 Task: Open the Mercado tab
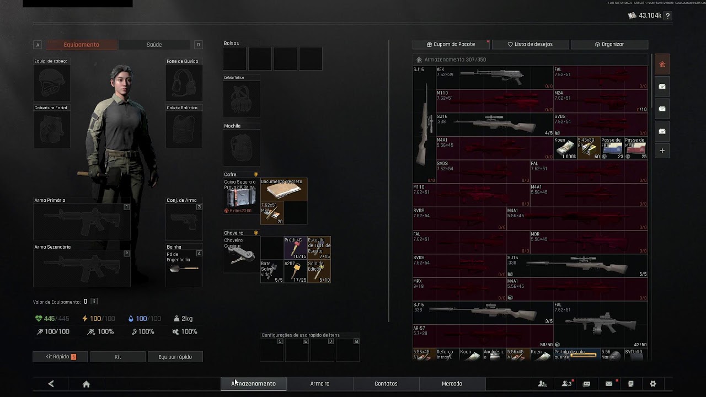point(452,384)
